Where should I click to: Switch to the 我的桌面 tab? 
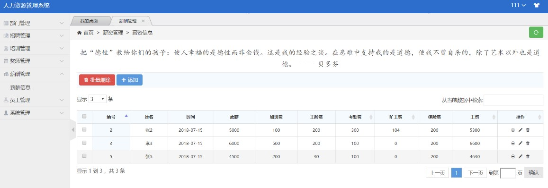[x=89, y=21]
